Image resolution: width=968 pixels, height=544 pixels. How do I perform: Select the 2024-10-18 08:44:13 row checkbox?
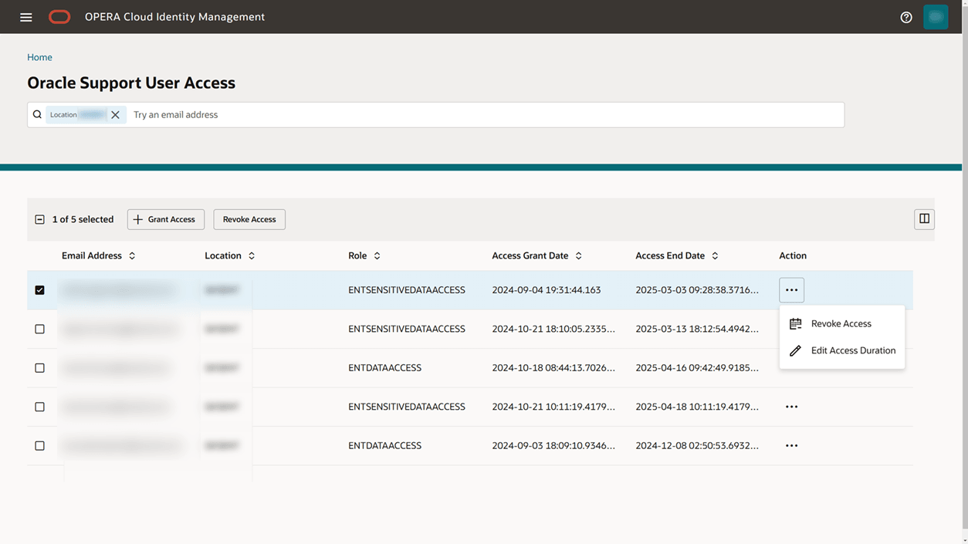tap(39, 368)
